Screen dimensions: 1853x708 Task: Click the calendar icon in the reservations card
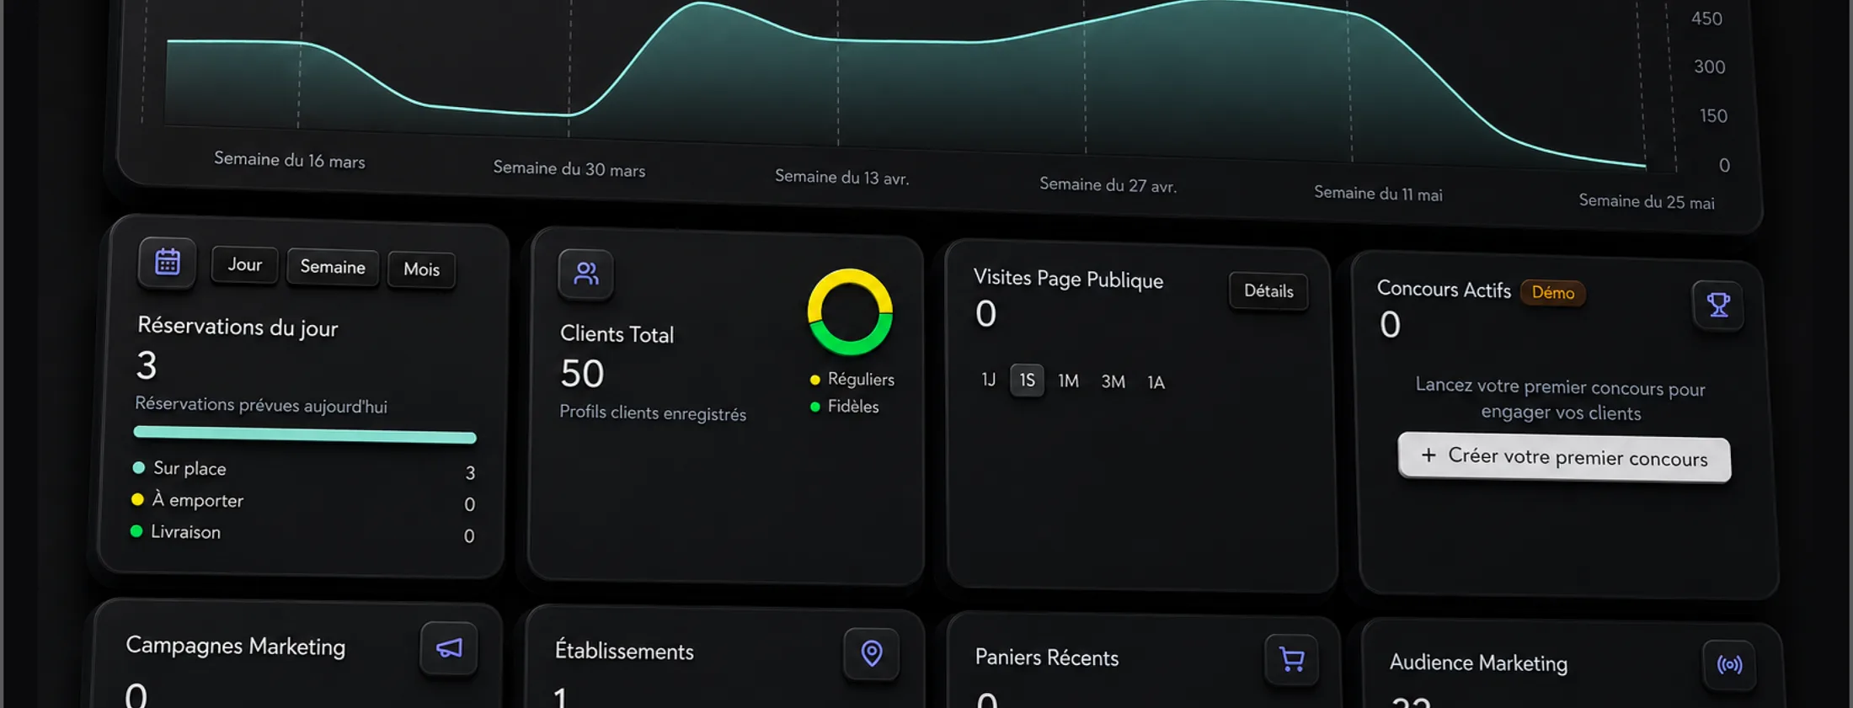[x=167, y=262]
